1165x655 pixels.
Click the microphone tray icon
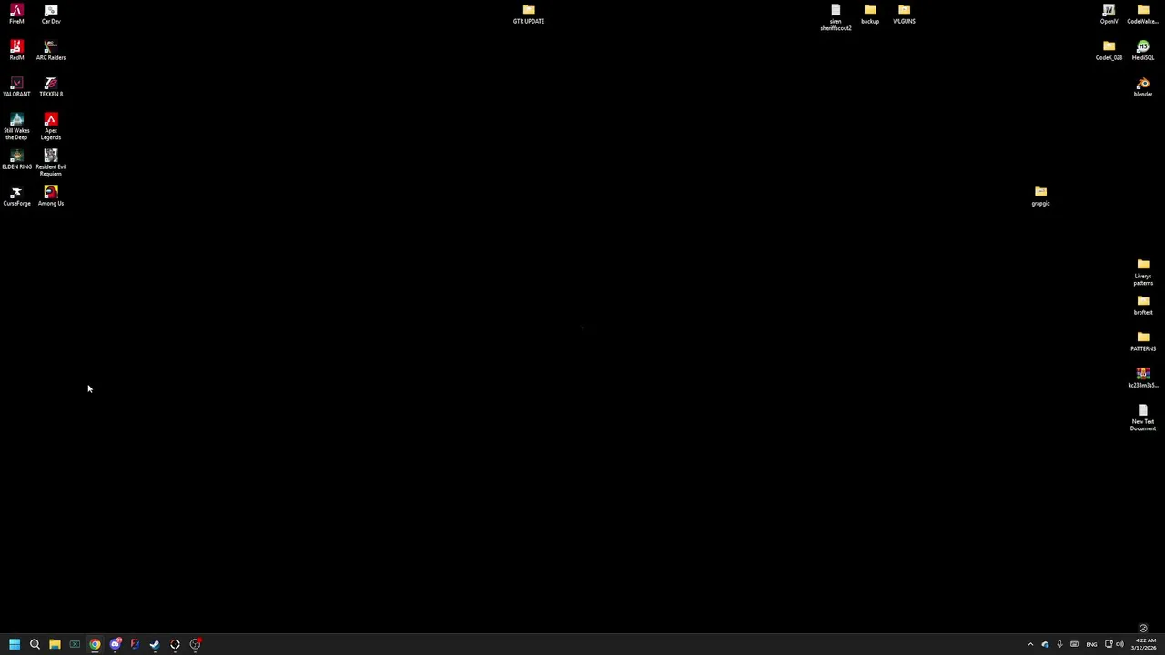click(1059, 644)
